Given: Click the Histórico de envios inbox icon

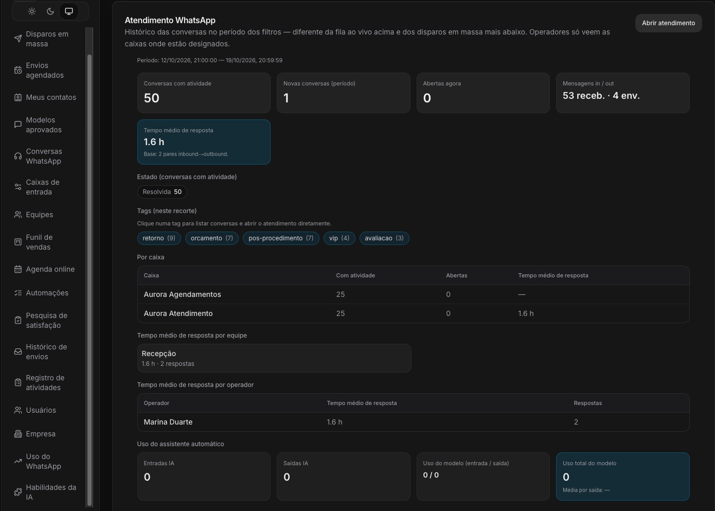Looking at the screenshot, I should pos(18,352).
